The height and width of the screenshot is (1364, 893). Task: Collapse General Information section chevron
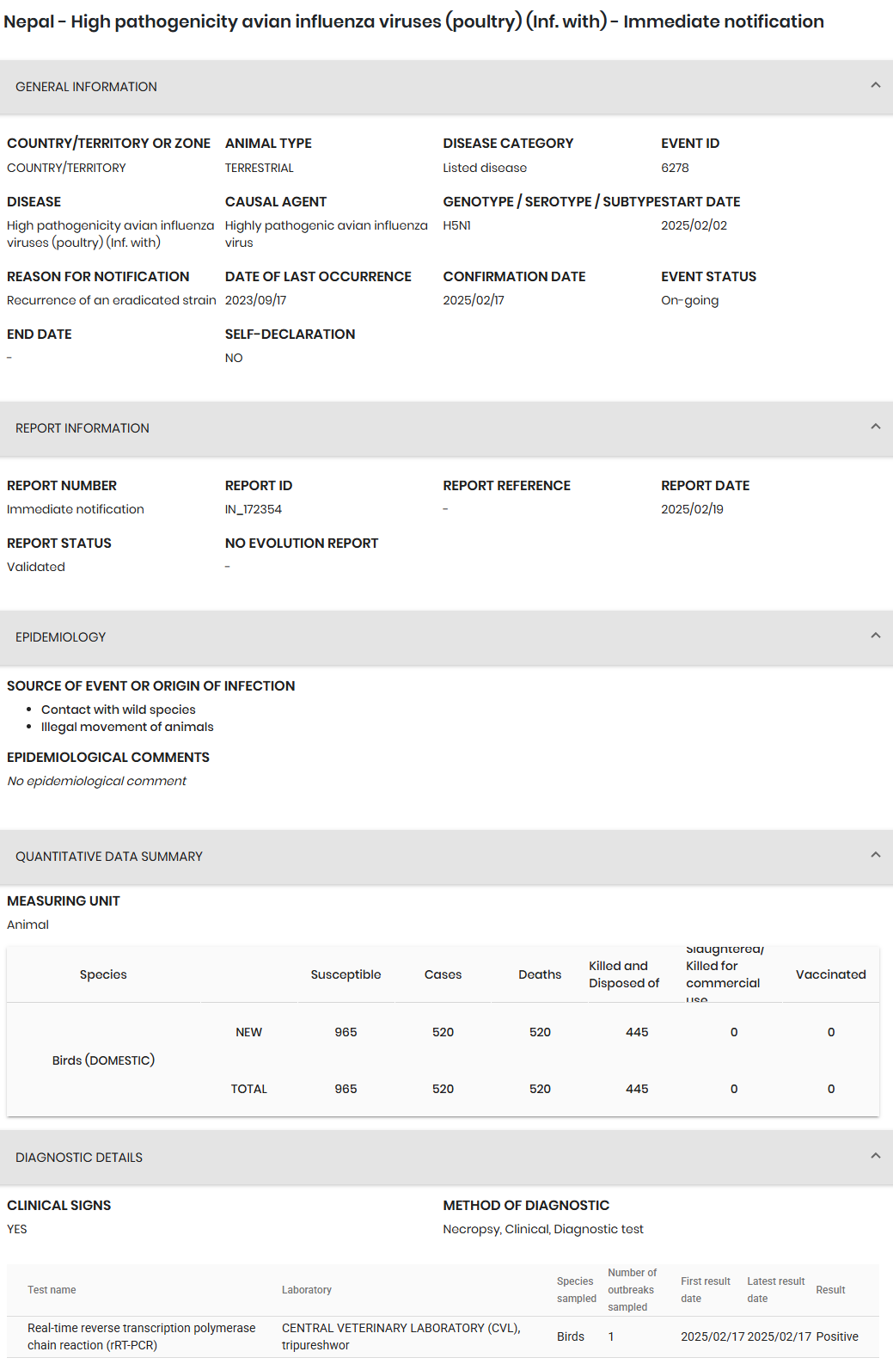point(875,85)
